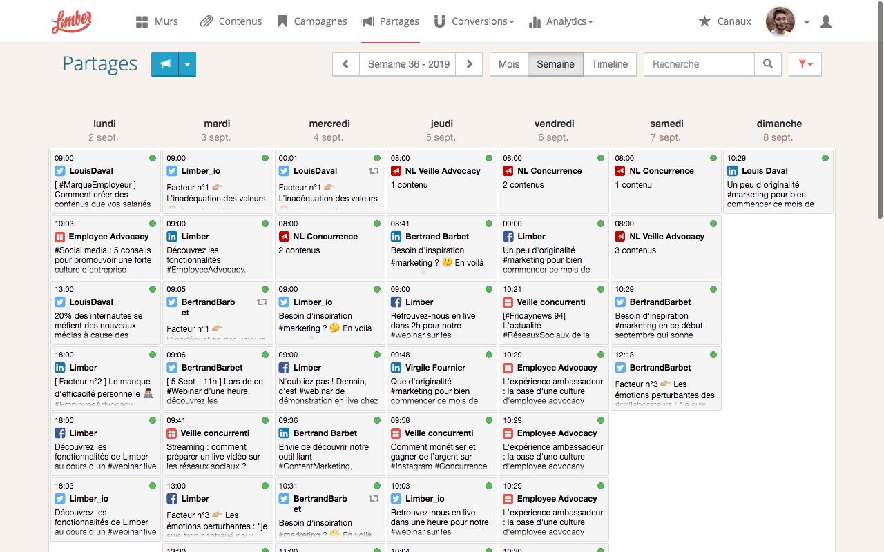
Task: Go to Contenus section
Action: coord(231,21)
